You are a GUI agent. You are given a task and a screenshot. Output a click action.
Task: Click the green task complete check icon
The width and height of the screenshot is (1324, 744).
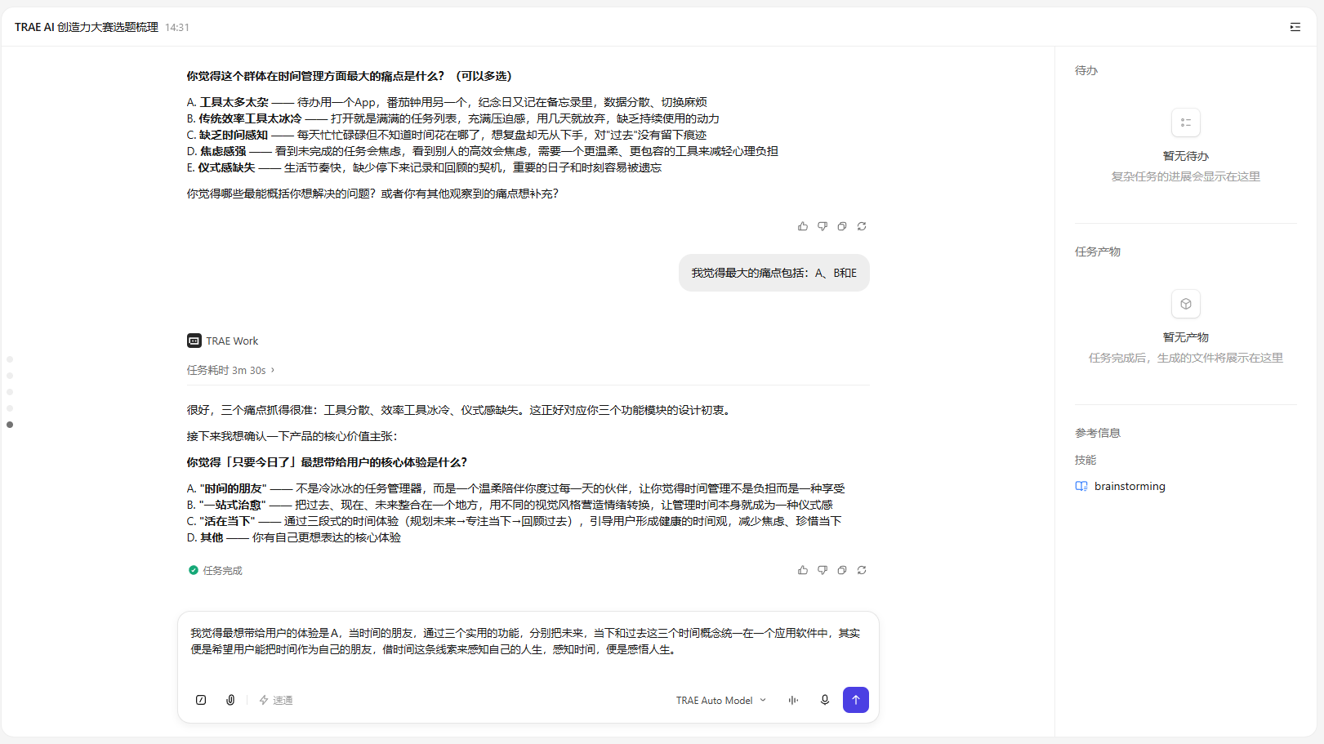click(194, 570)
